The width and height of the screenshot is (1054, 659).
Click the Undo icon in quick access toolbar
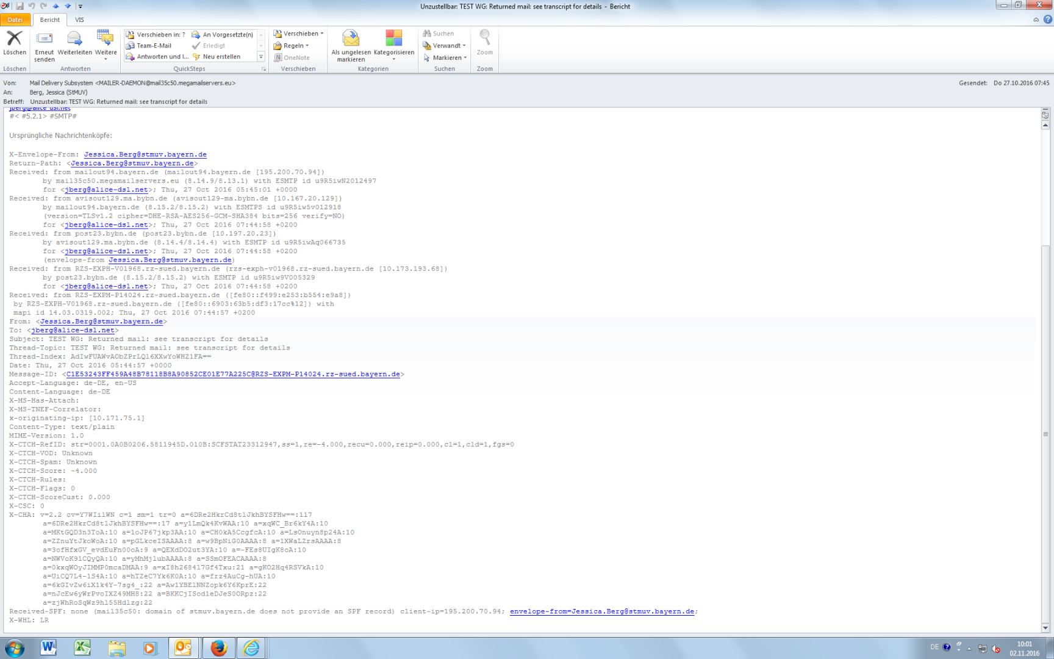[32, 6]
